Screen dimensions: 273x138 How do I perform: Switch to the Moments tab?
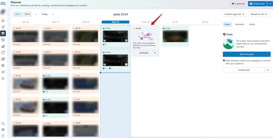point(240,24)
